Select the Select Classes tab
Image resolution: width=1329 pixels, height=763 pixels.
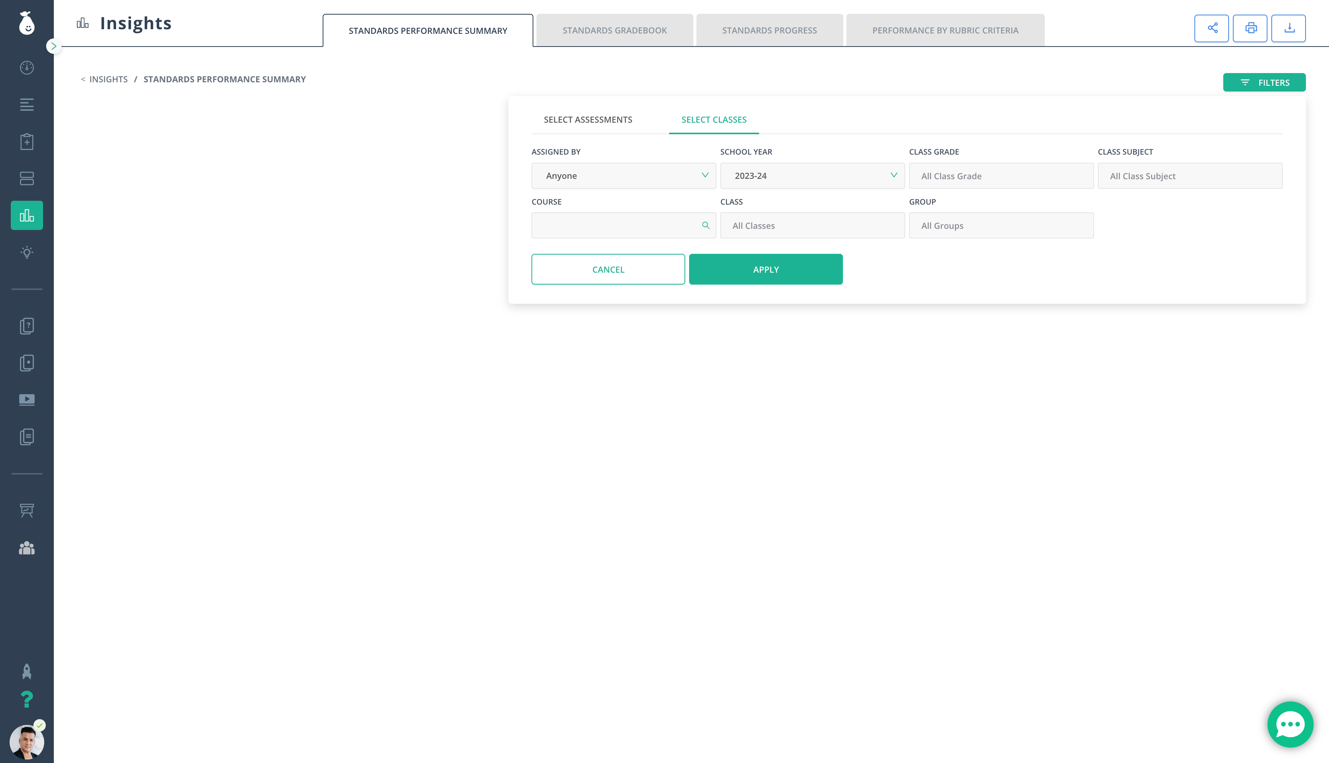tap(713, 120)
